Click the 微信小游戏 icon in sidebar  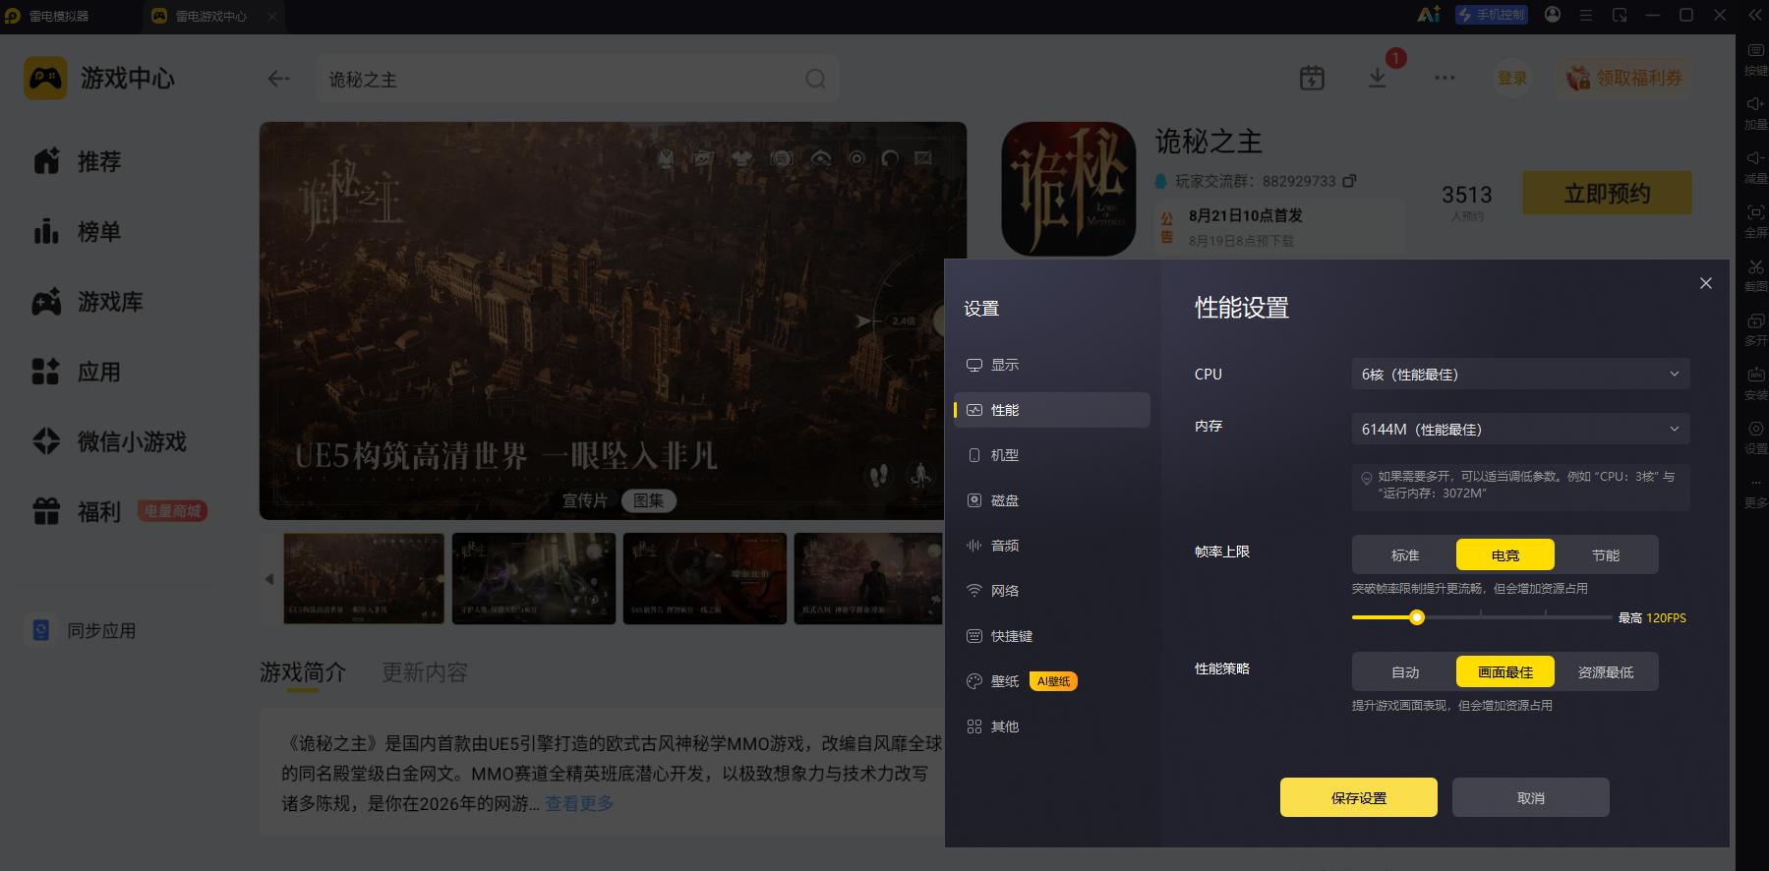tap(46, 441)
